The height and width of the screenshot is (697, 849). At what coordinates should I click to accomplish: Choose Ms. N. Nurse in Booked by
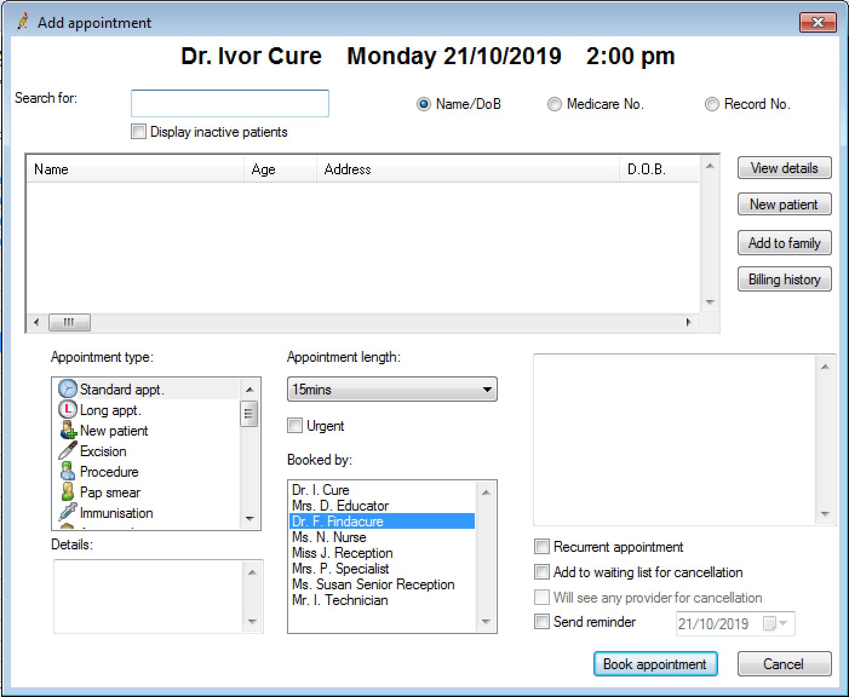click(329, 537)
